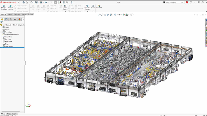Select the History tree item
The height and width of the screenshot is (116, 207).
coord(7,27)
